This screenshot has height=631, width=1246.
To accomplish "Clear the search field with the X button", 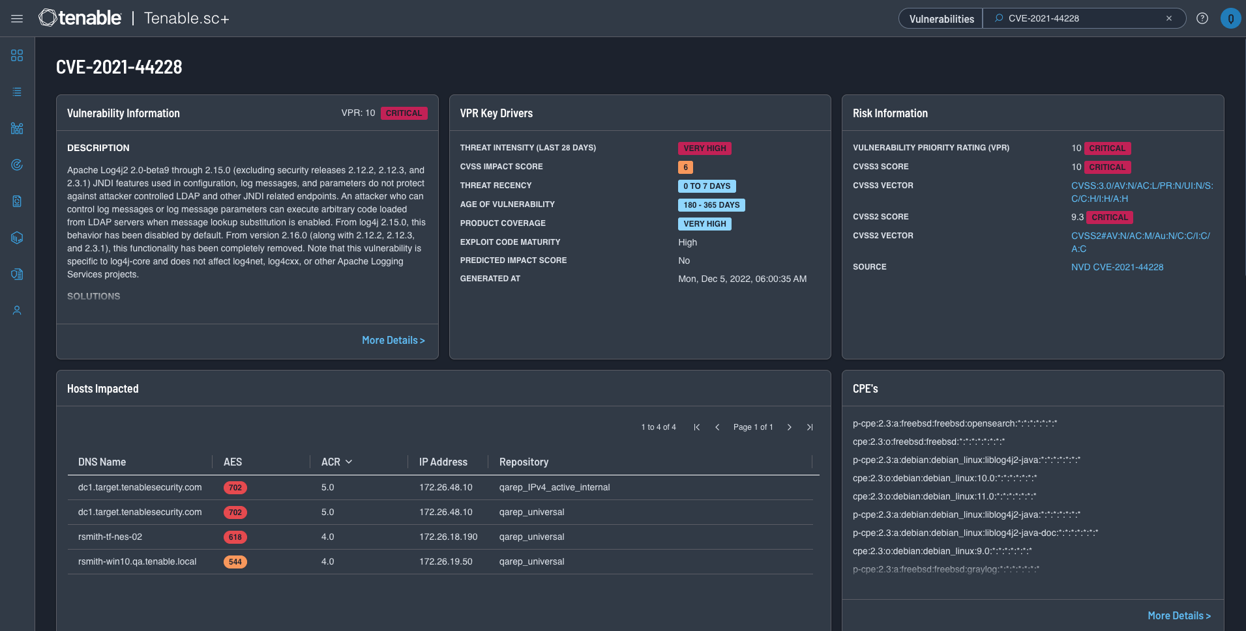I will 1168,18.
